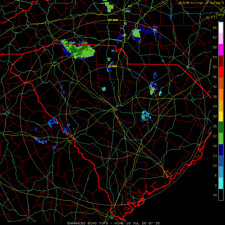Click the white swatch in the tops legend

221,27
